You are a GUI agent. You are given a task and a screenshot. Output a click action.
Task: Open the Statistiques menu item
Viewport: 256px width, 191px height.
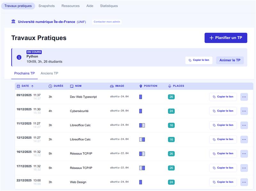coord(109,6)
